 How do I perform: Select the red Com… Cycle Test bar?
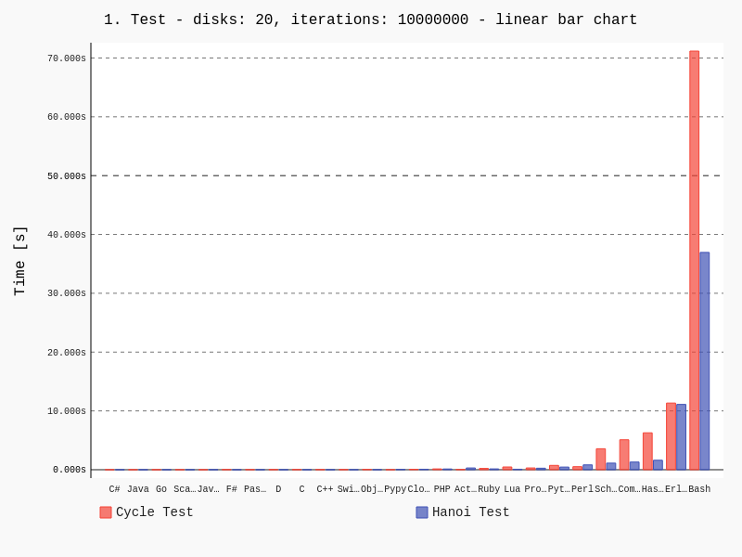tap(624, 455)
